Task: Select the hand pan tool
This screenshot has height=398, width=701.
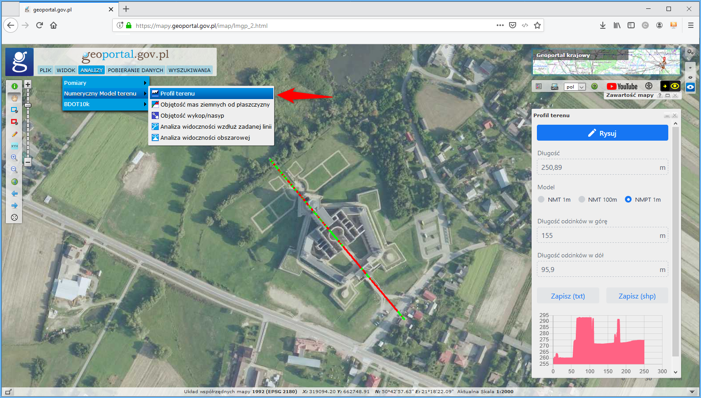Action: point(14,98)
